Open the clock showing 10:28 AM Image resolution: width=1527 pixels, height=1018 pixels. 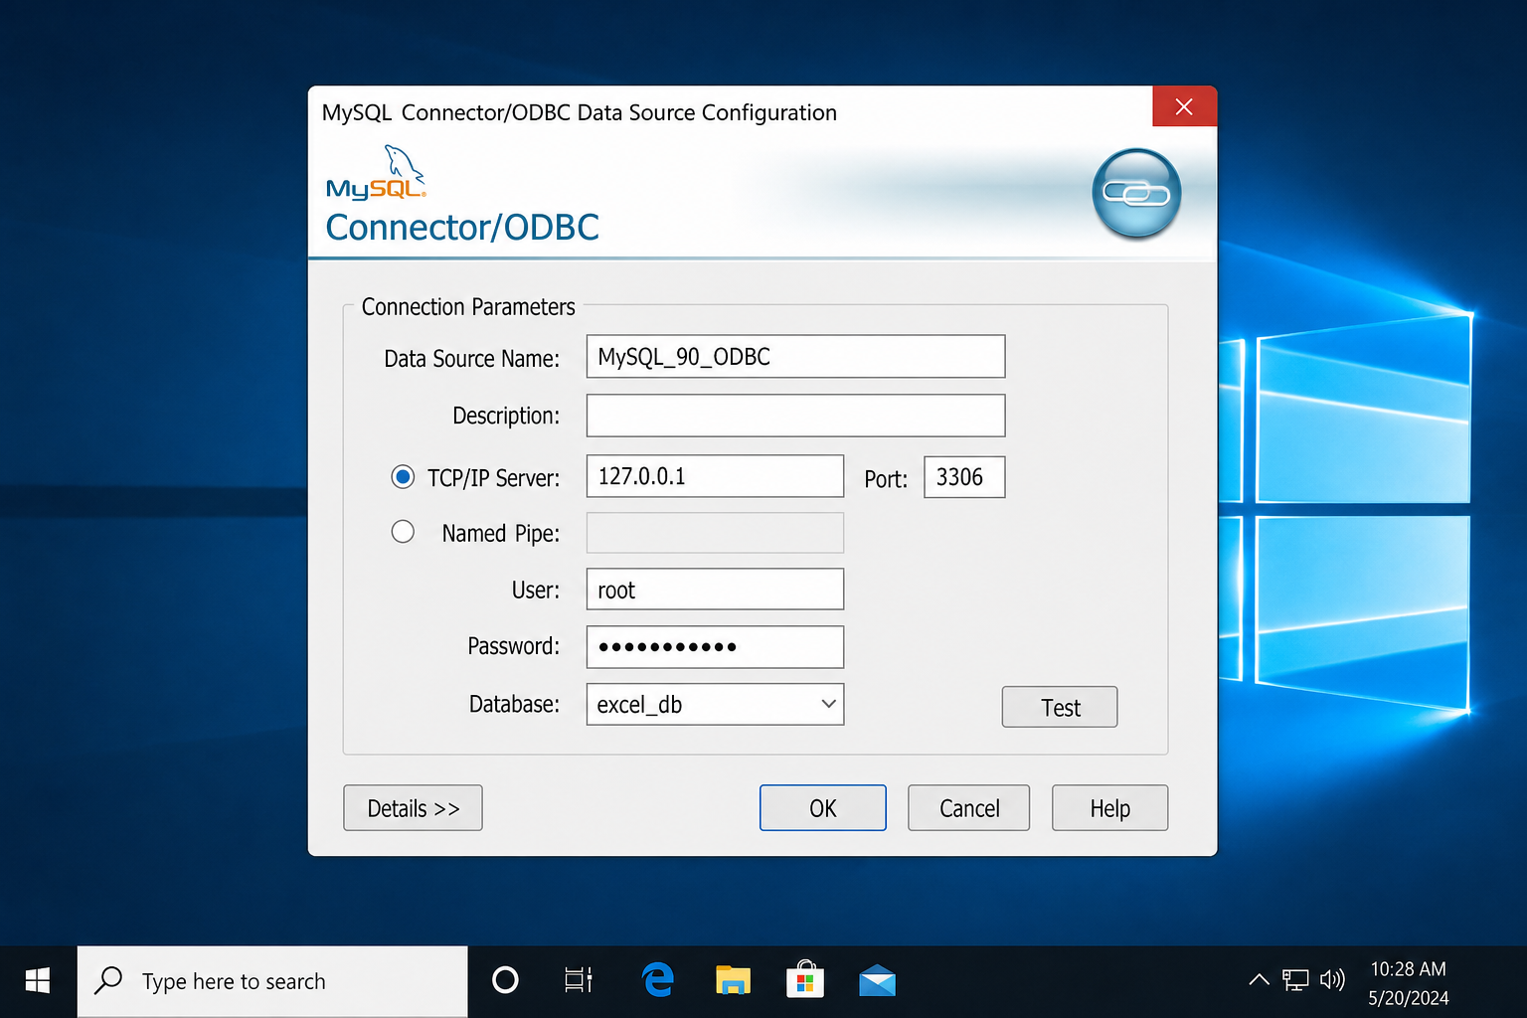click(1408, 968)
